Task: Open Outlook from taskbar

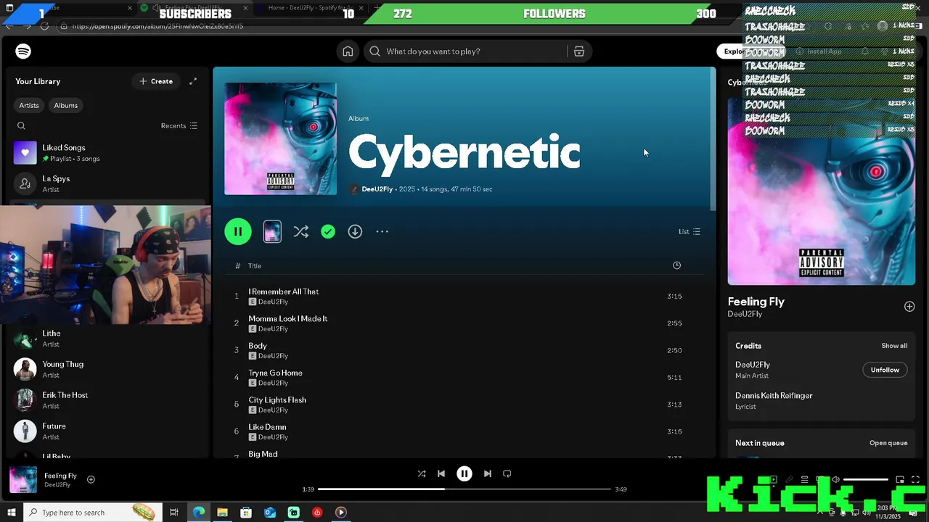Action: coord(269,513)
